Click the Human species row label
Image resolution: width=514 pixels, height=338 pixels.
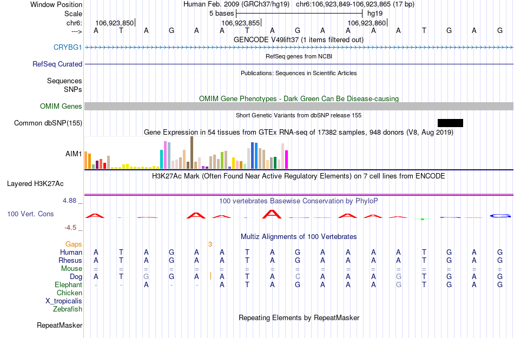[x=71, y=253]
